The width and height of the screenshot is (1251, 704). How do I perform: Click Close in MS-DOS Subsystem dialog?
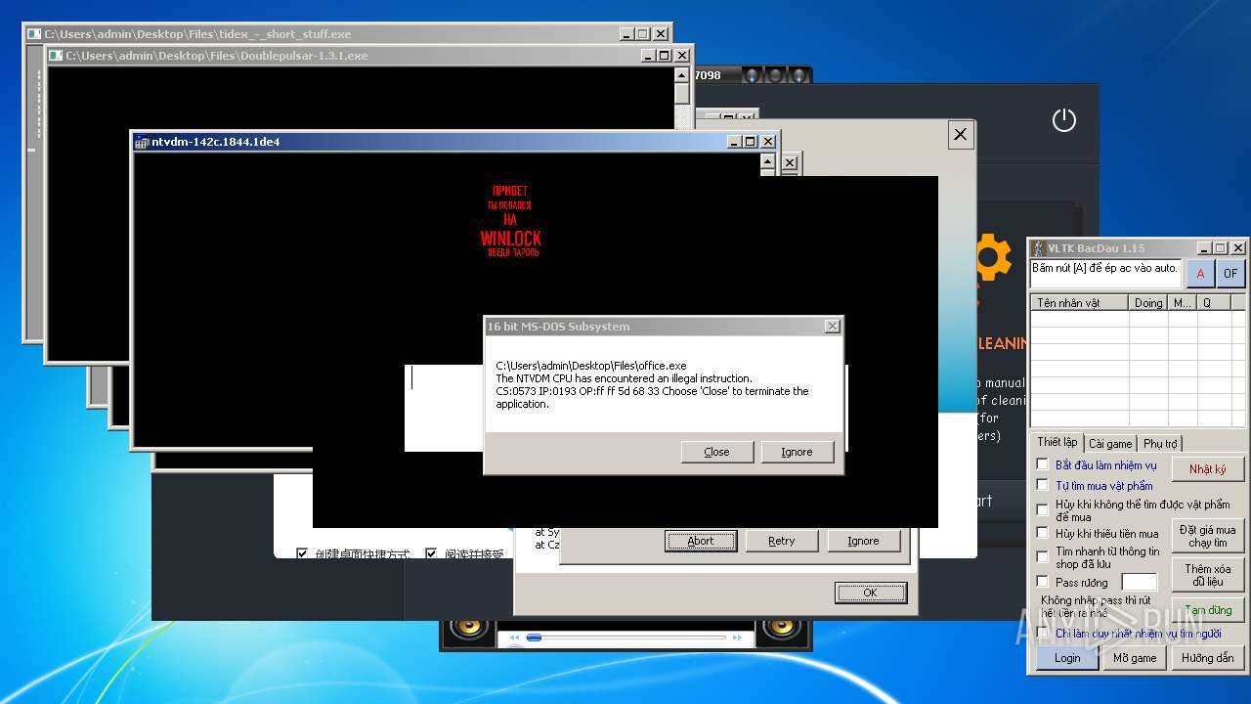[x=716, y=452]
